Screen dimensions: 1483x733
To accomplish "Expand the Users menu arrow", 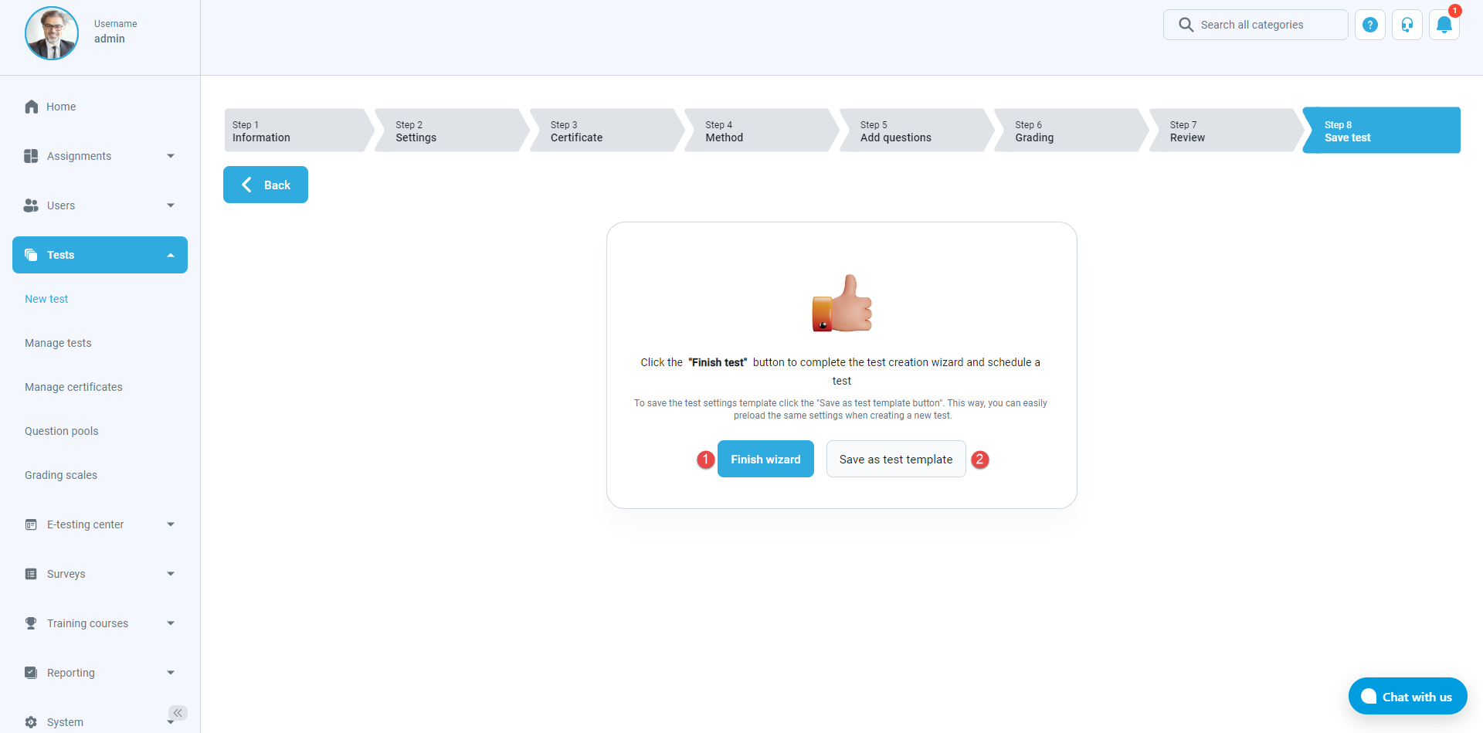I will [171, 205].
